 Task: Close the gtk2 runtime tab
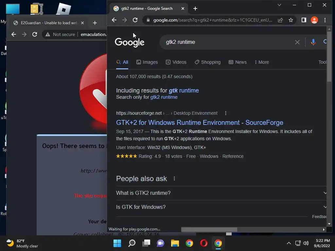(x=183, y=8)
